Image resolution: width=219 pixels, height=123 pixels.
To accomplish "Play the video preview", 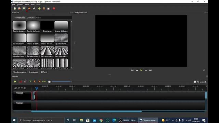I will point(141,70).
